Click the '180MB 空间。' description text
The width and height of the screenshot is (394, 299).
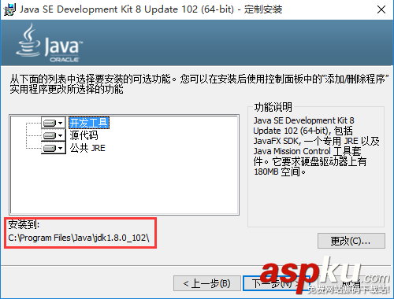click(x=280, y=172)
